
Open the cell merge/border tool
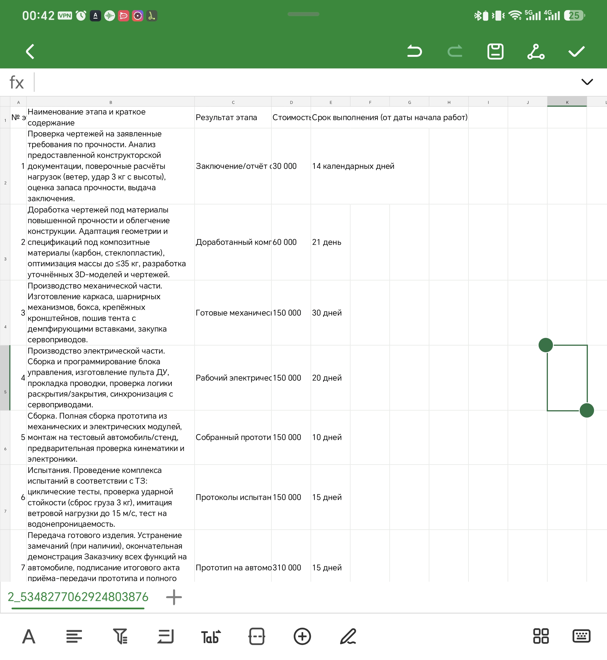pyautogui.click(x=256, y=636)
